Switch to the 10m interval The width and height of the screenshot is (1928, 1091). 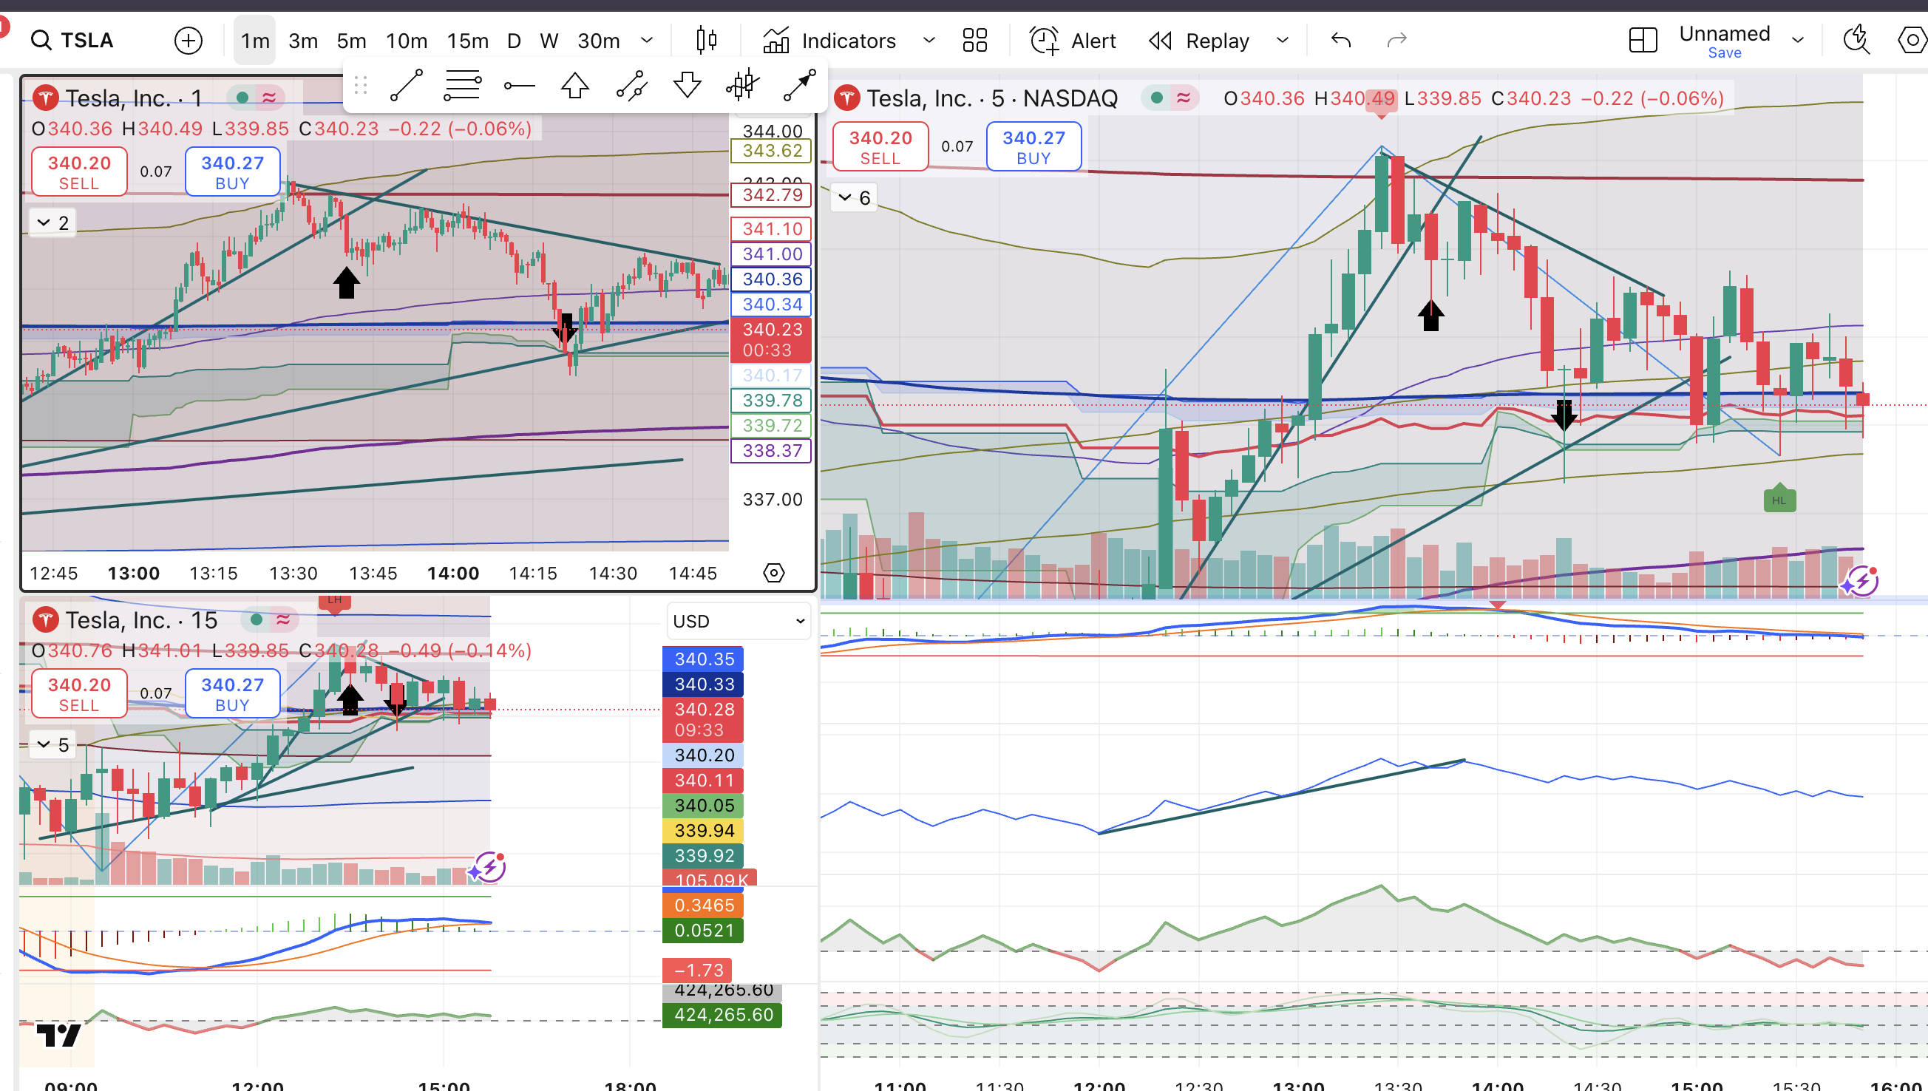(x=407, y=41)
